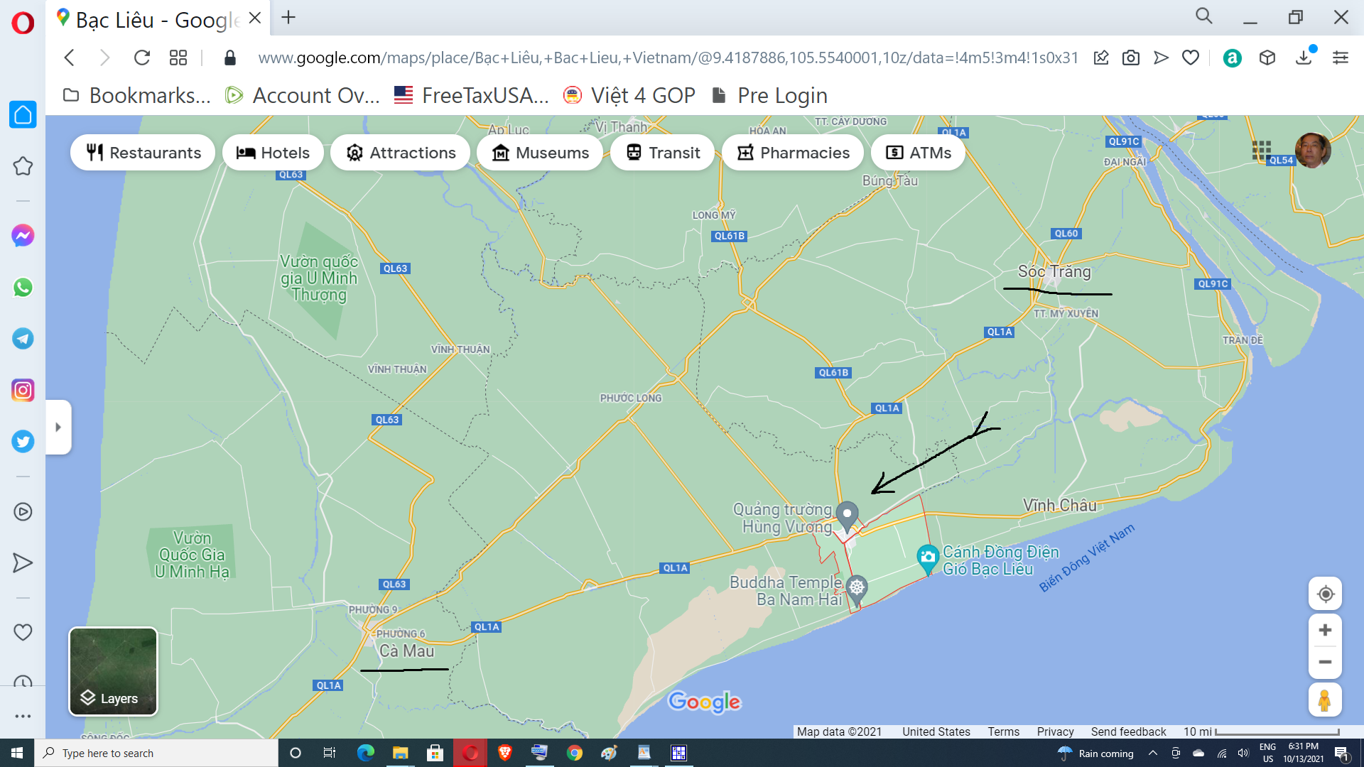Show Attractions on the map

(x=400, y=153)
